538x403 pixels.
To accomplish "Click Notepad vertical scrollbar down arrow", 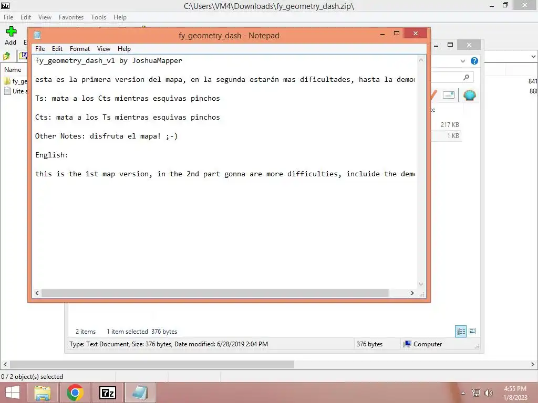I will click(x=421, y=284).
